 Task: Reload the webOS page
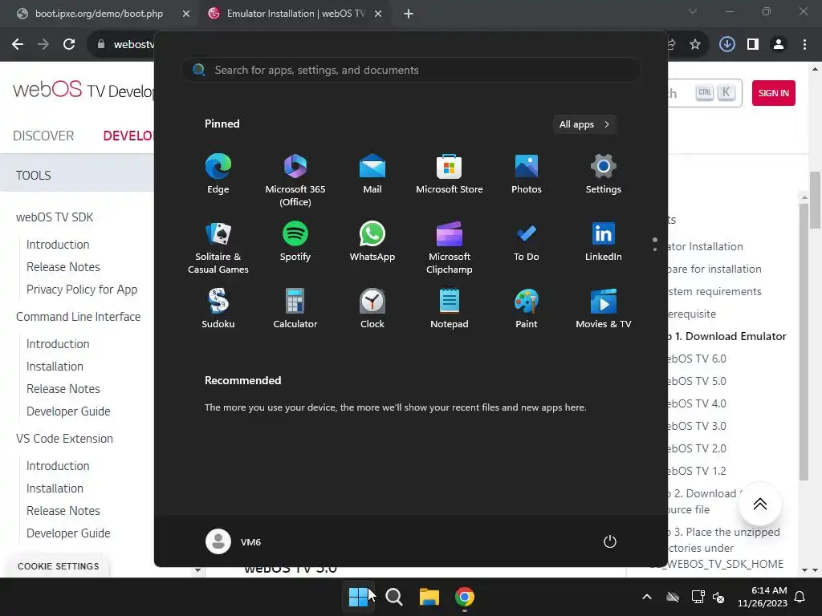pyautogui.click(x=69, y=45)
